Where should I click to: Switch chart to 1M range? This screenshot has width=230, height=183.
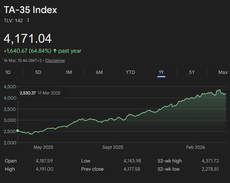[69, 72]
